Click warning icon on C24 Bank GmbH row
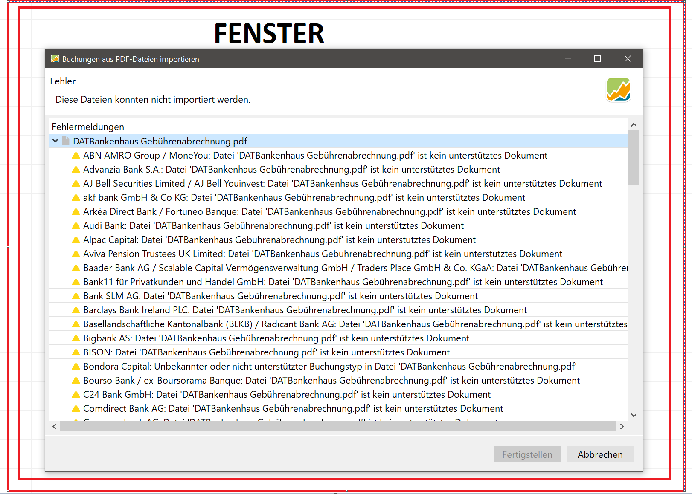The image size is (692, 494). point(76,394)
